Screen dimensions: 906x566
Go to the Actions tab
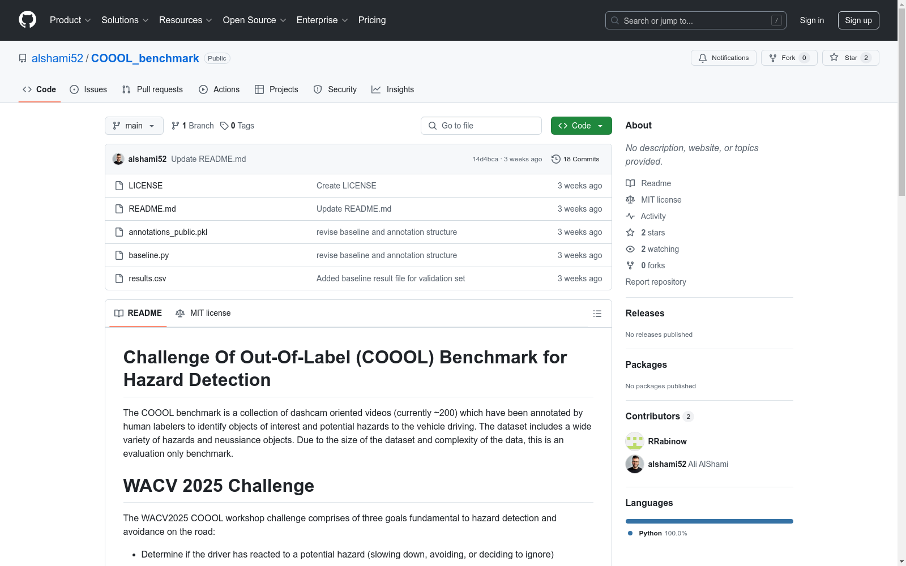coord(219,89)
